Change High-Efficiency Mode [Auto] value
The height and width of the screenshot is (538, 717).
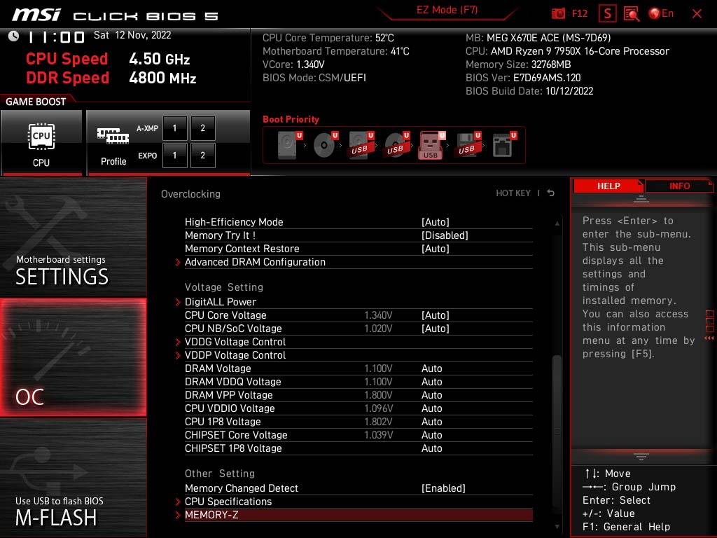436,222
